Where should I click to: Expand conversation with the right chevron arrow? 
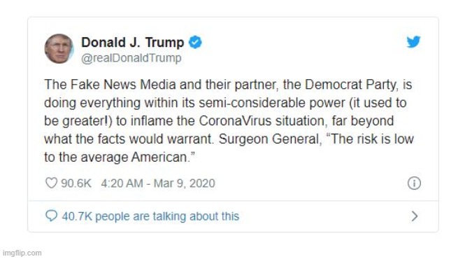click(415, 216)
